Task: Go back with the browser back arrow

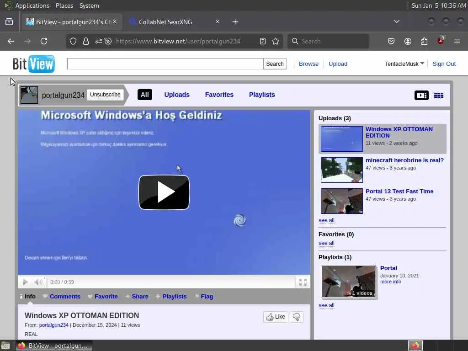Action: click(x=11, y=41)
